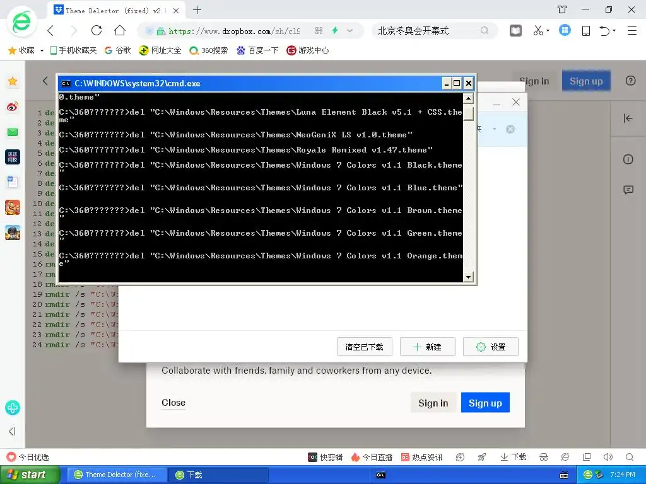Screen dimensions: 646x484
Task: Open 快剪辑 in status bar
Action: click(x=325, y=458)
